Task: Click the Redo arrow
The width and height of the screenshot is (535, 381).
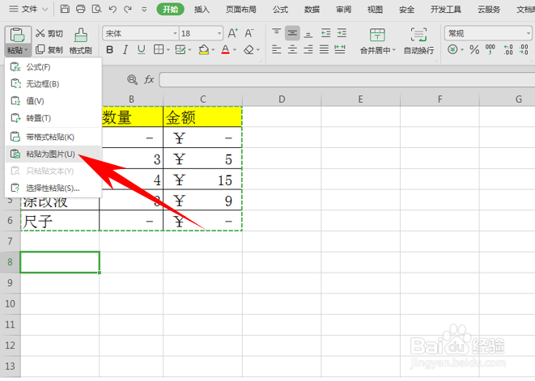Action: [x=128, y=9]
